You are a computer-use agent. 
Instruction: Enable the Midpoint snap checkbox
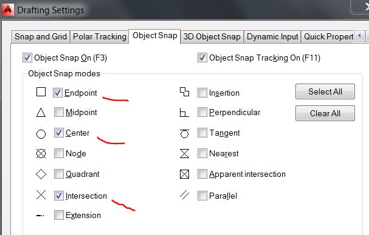(x=58, y=112)
